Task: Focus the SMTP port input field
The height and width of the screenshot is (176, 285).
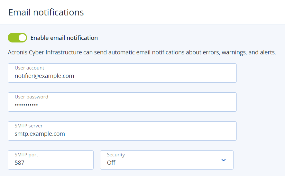Action: point(51,160)
